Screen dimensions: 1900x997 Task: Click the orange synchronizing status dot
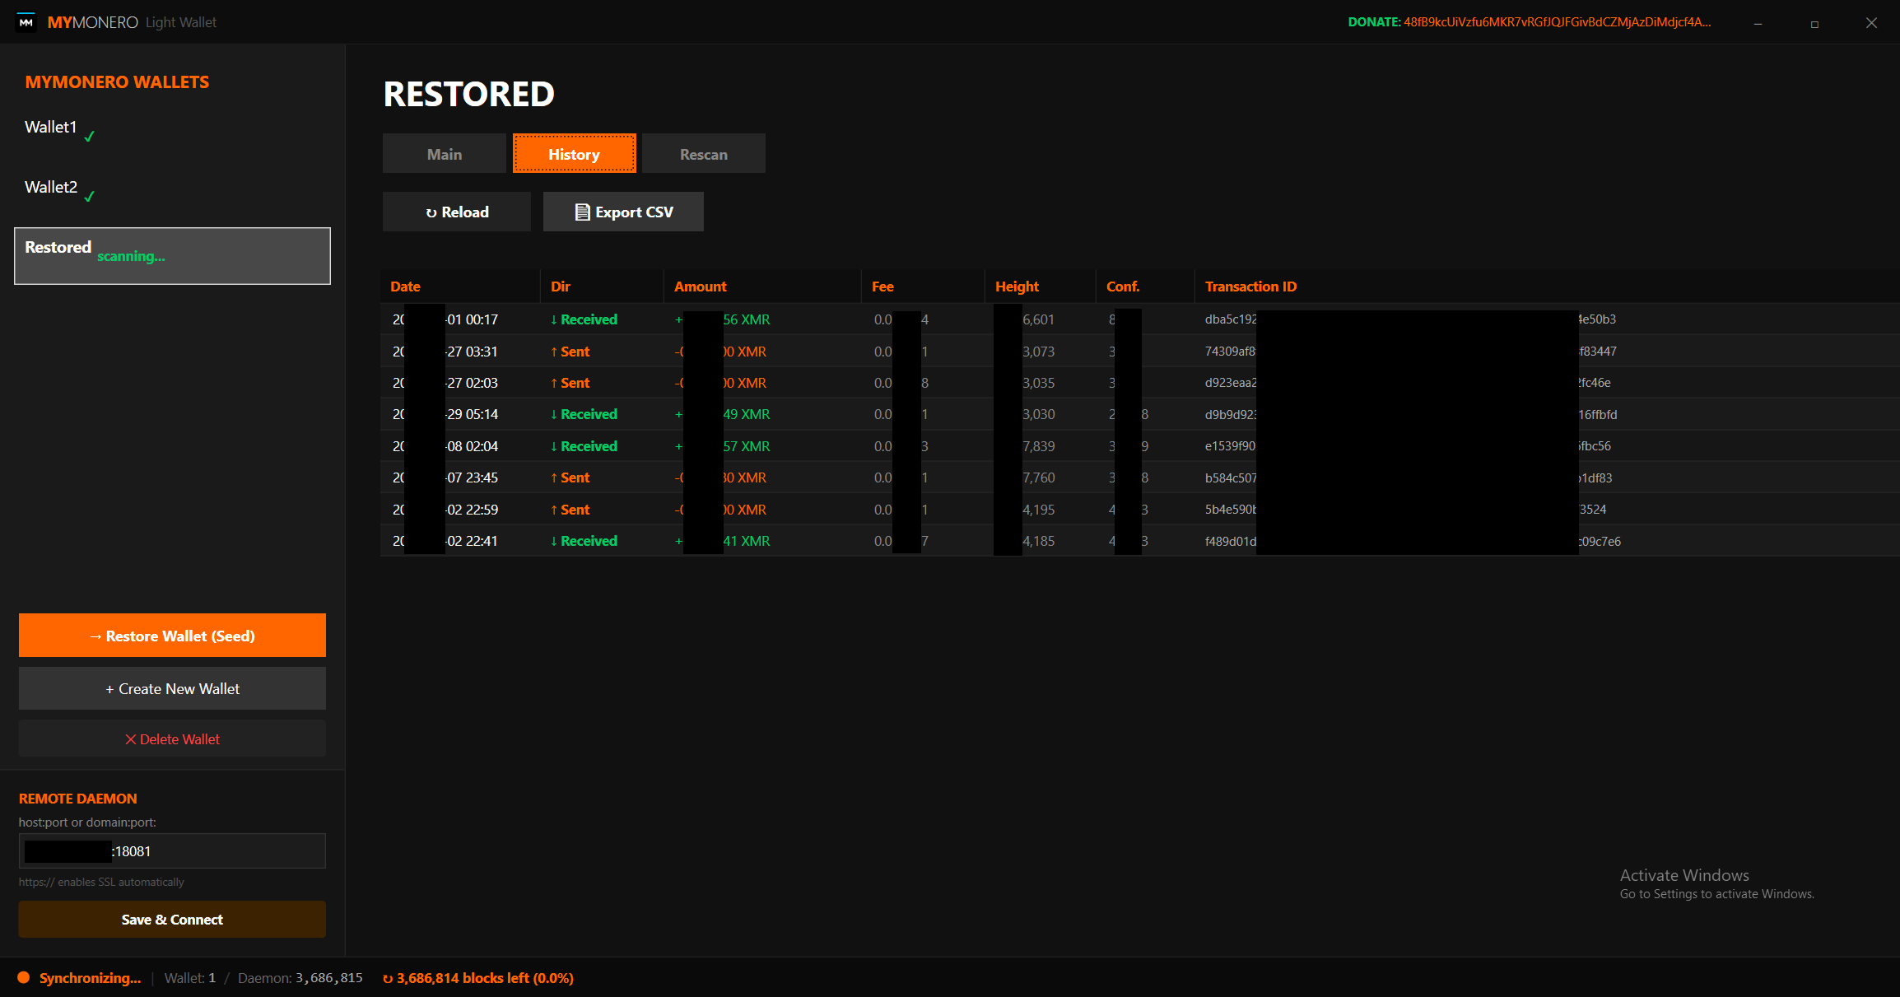click(x=24, y=977)
